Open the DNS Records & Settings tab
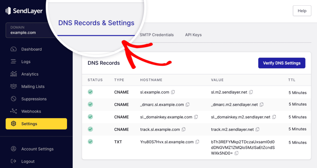This screenshot has width=317, height=168. [96, 23]
